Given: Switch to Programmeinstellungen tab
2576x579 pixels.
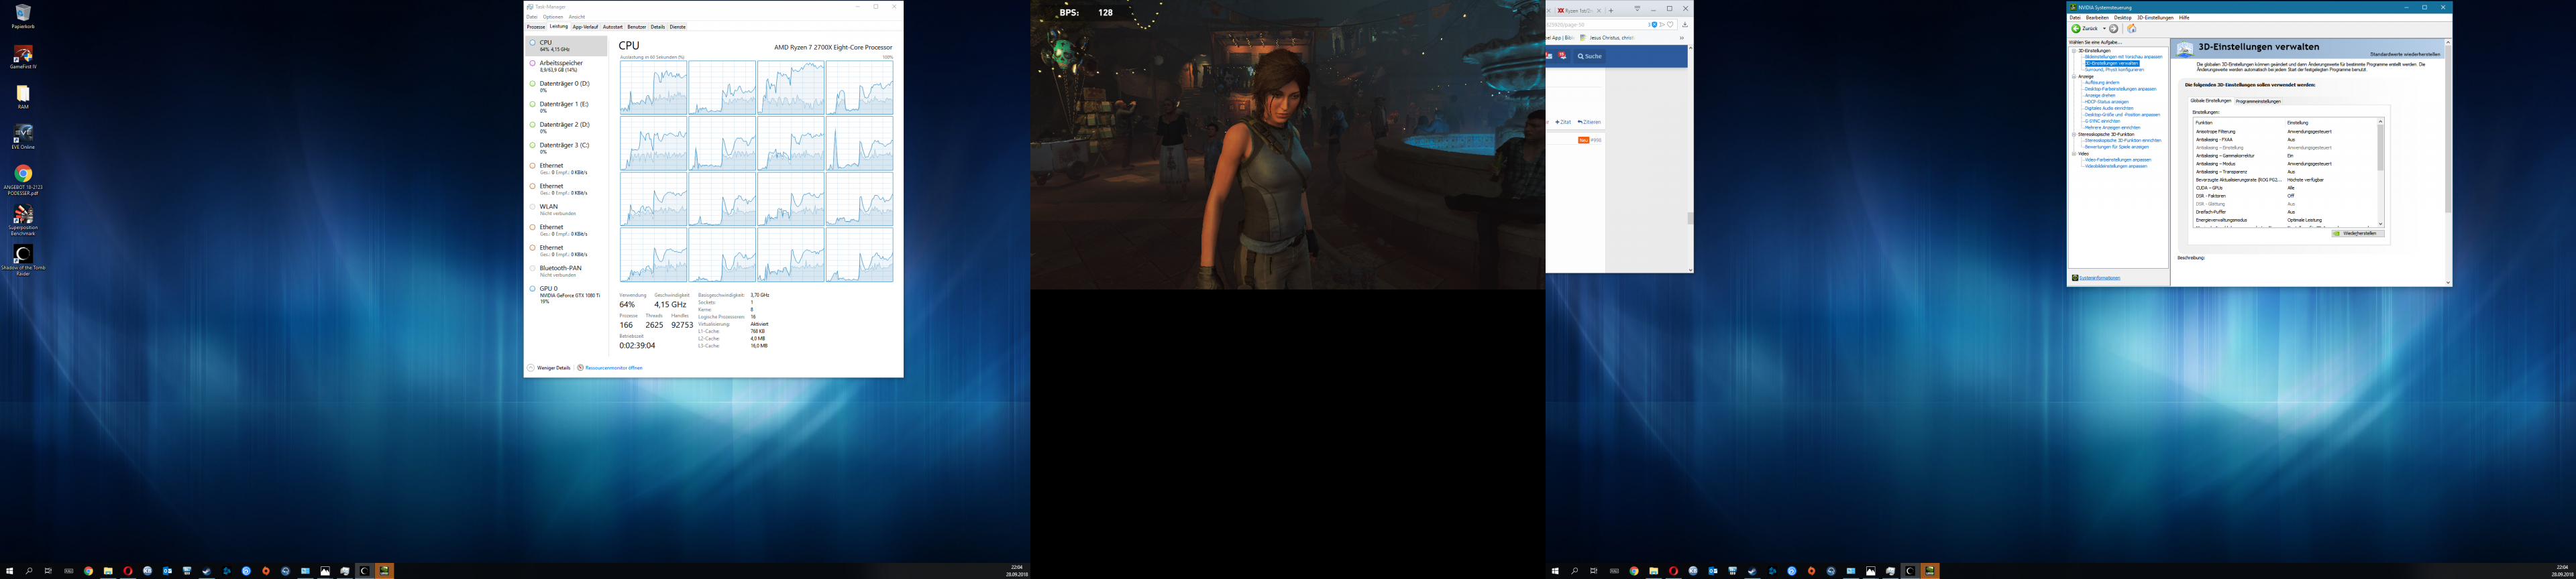Looking at the screenshot, I should (x=2258, y=101).
